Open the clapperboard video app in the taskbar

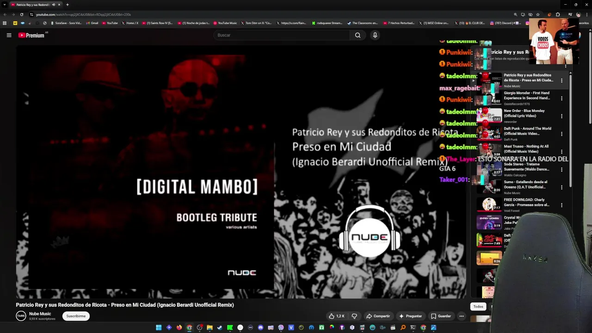tap(393, 327)
